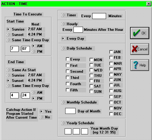The image size is (152, 140).
Task: Tick the AUG month checkbox
Action: [111, 91]
